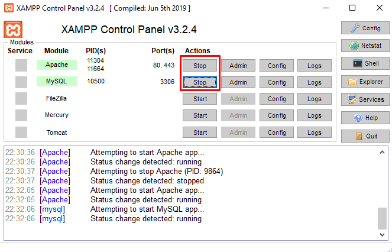The image size is (392, 252).
Task: Open MySQL Admin page
Action: click(x=238, y=82)
